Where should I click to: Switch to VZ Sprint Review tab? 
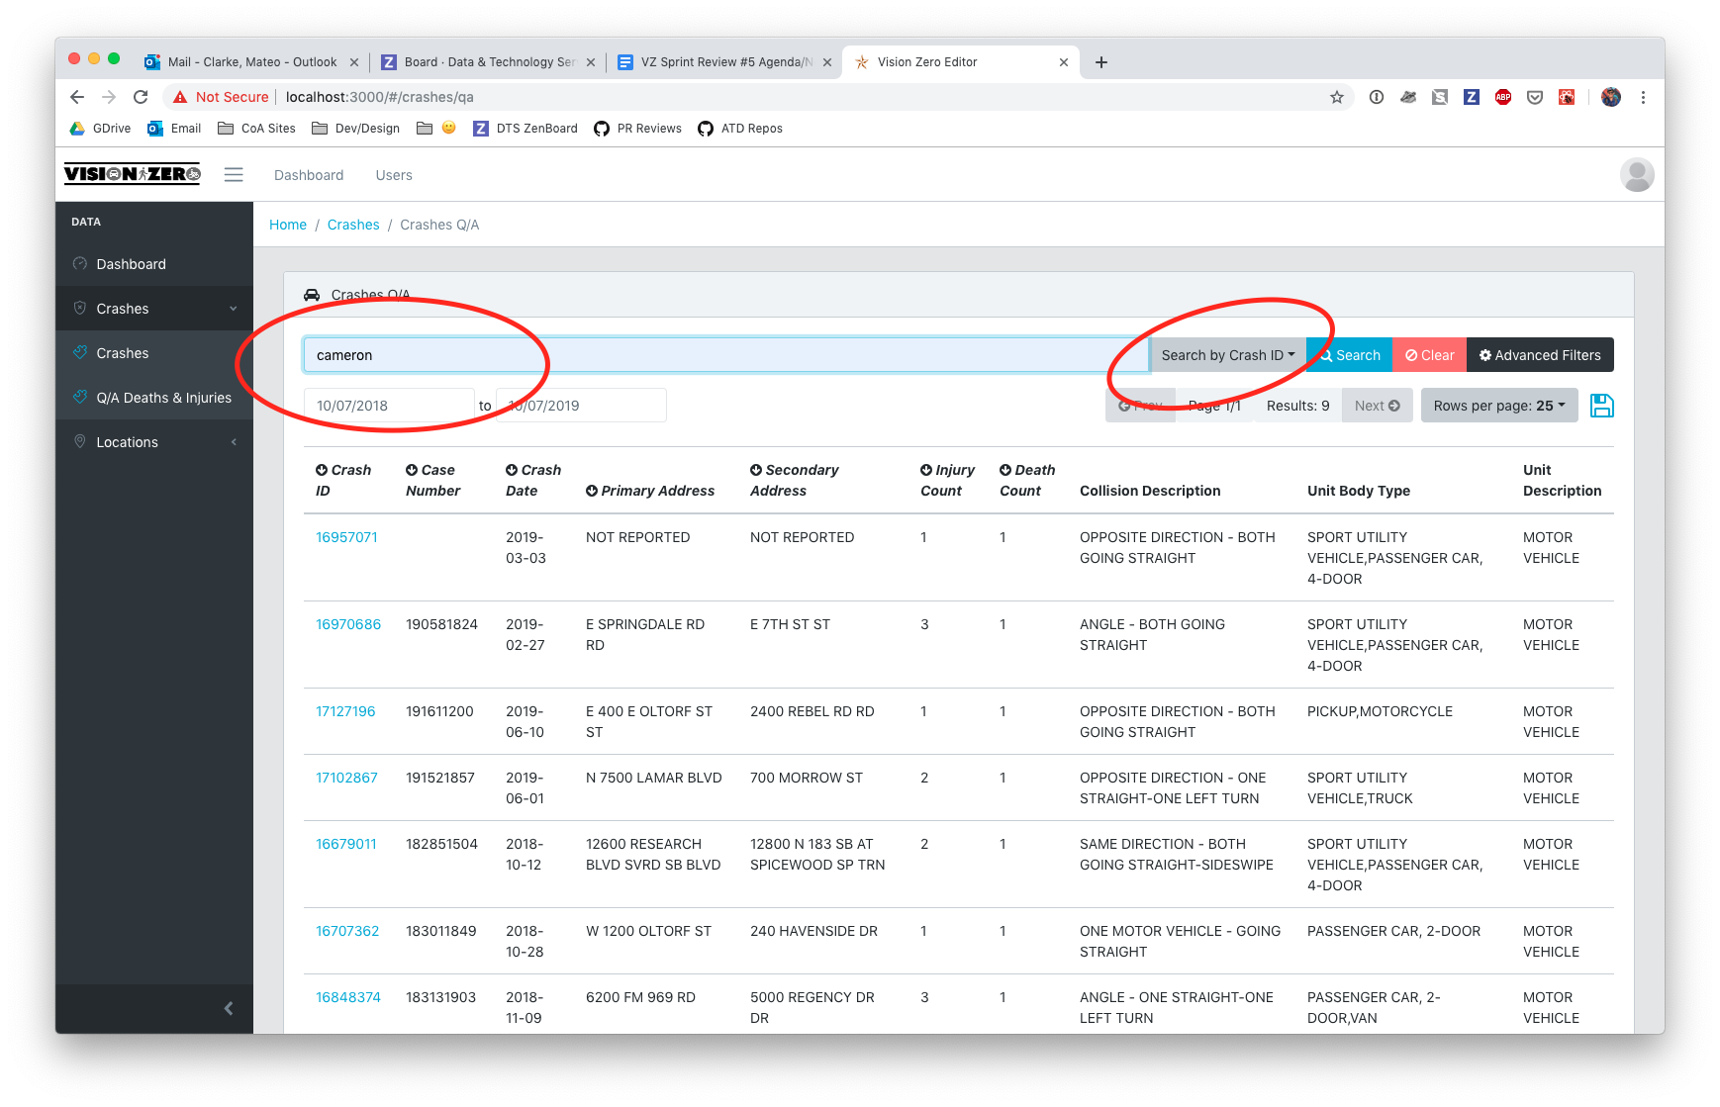pos(725,62)
